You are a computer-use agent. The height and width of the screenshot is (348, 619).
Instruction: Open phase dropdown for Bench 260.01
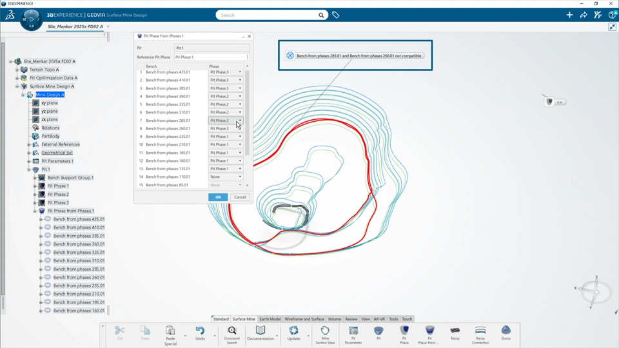240,129
